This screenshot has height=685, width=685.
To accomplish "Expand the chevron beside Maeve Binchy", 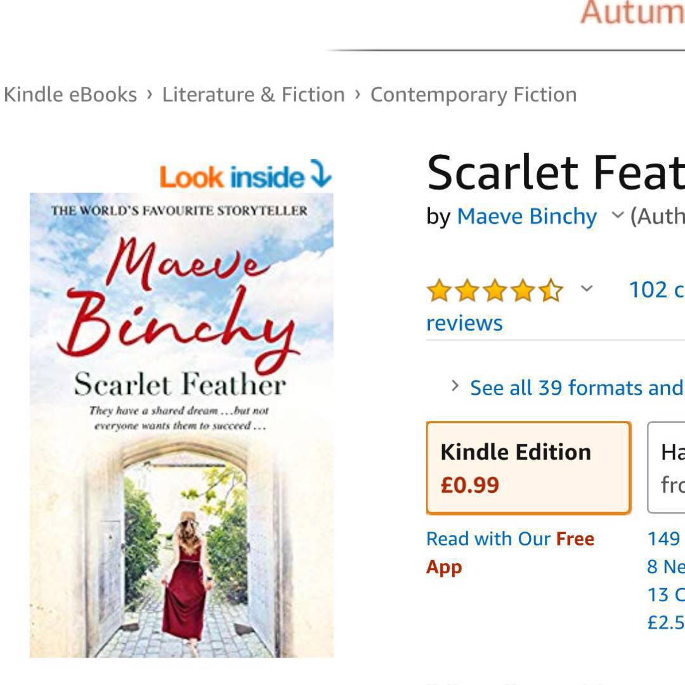I will click(617, 216).
